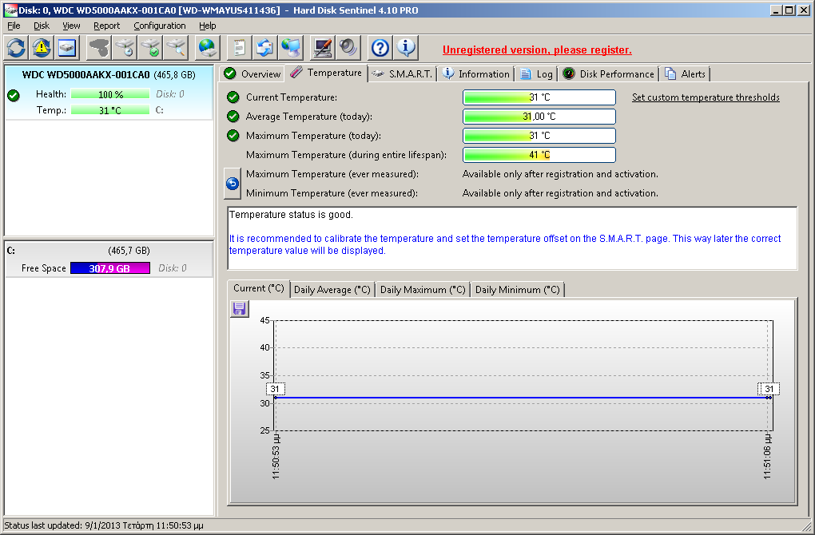Click the Maximum Temperature (today) 31 °C gauge
Image resolution: width=815 pixels, height=535 pixels.
539,136
